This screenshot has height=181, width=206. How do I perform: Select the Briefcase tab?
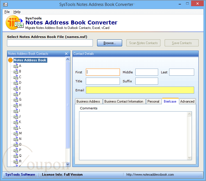click(170, 101)
